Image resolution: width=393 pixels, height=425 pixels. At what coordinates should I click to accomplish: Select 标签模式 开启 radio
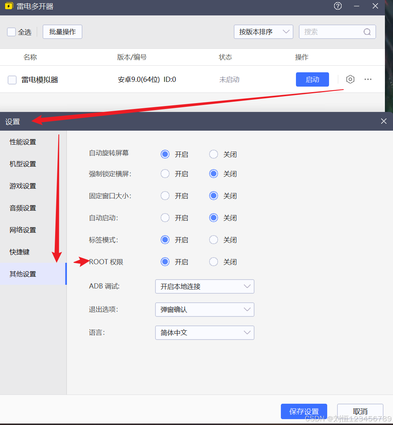click(x=165, y=240)
